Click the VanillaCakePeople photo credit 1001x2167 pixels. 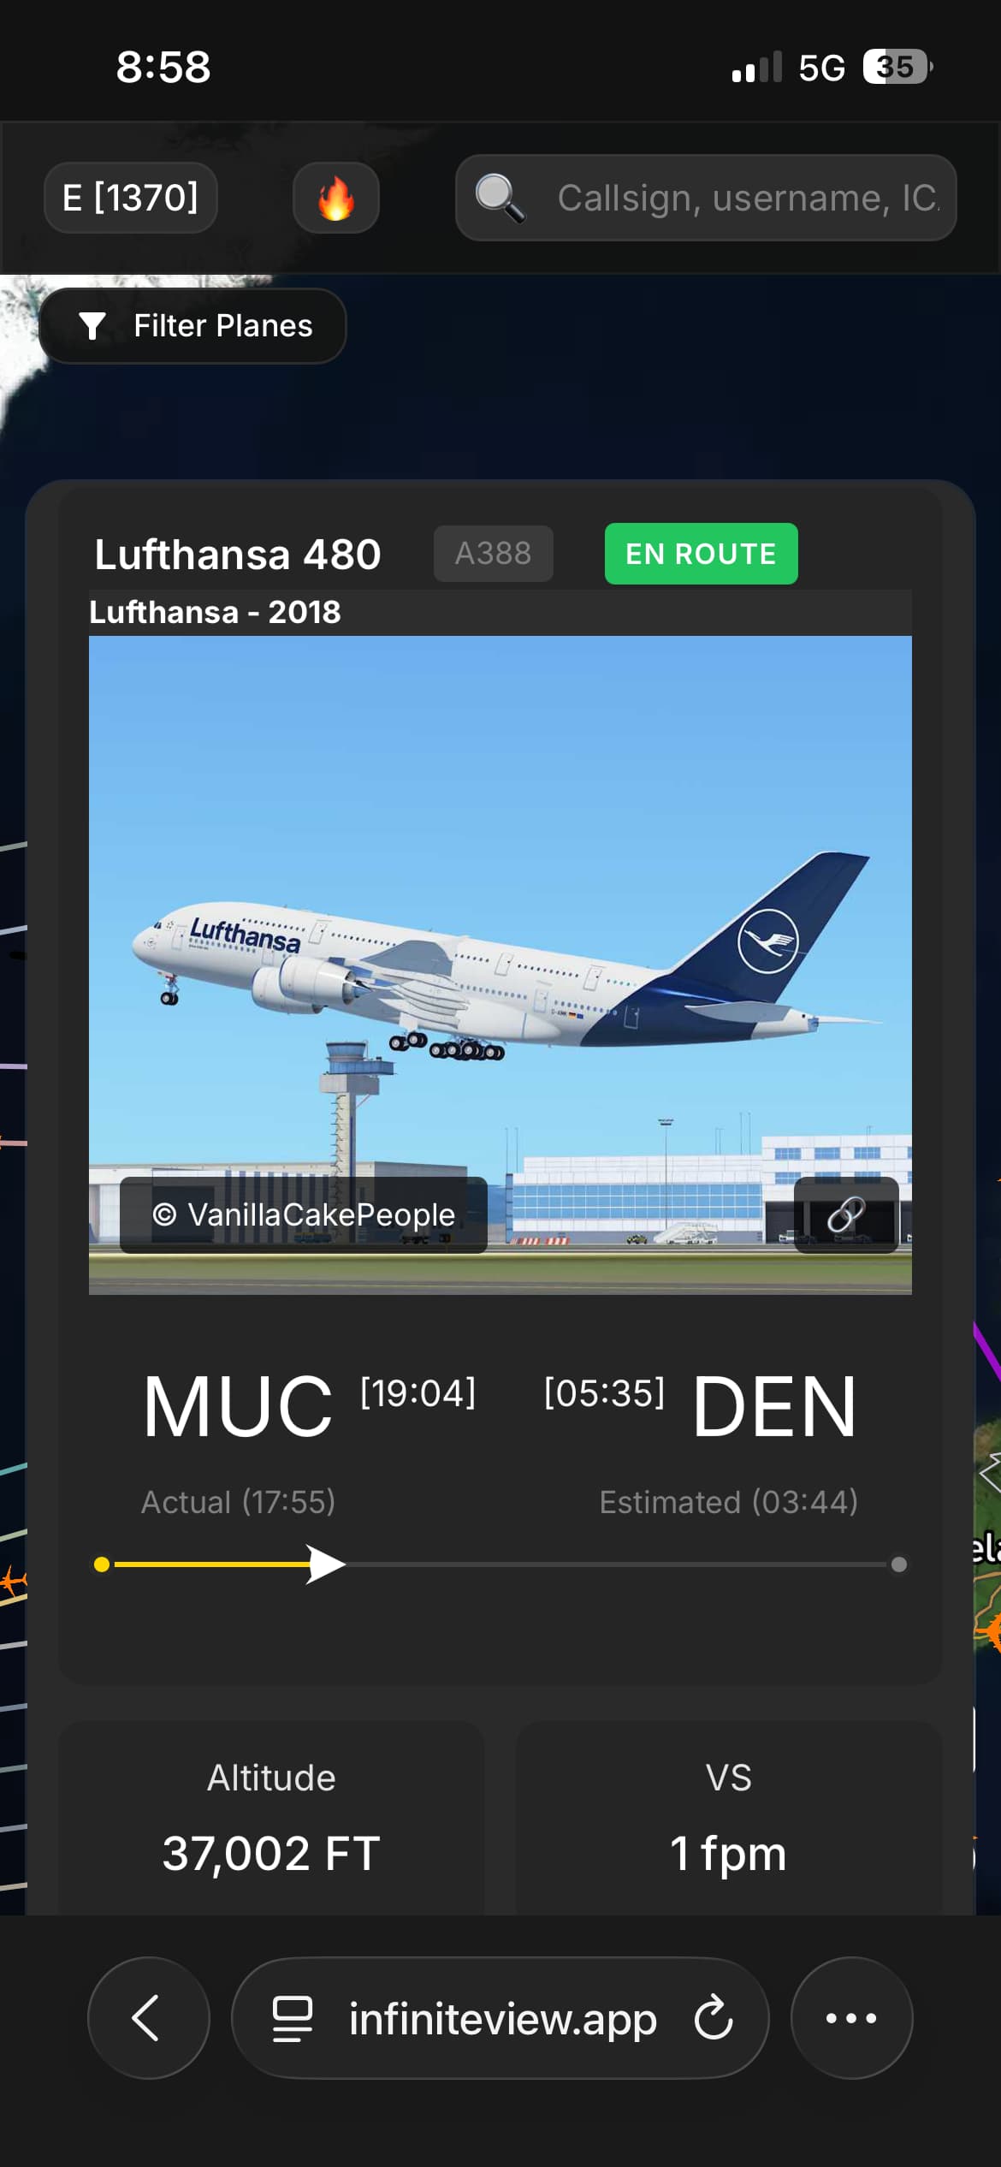click(304, 1214)
